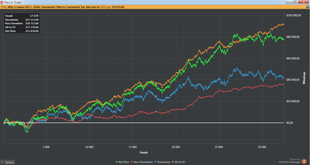310x165 pixels.
Task: Click the 30 000 hands axis label
Action: pos(262,147)
